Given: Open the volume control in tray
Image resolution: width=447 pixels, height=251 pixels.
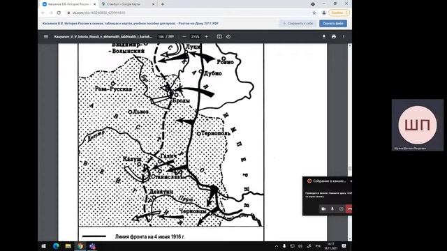Looking at the screenshot, I should (x=300, y=246).
